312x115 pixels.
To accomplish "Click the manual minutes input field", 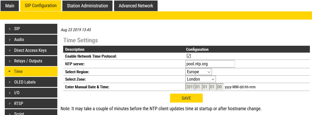I will point(220,87).
